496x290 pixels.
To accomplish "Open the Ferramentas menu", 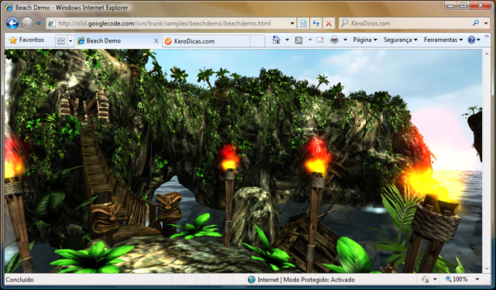I will tap(443, 40).
